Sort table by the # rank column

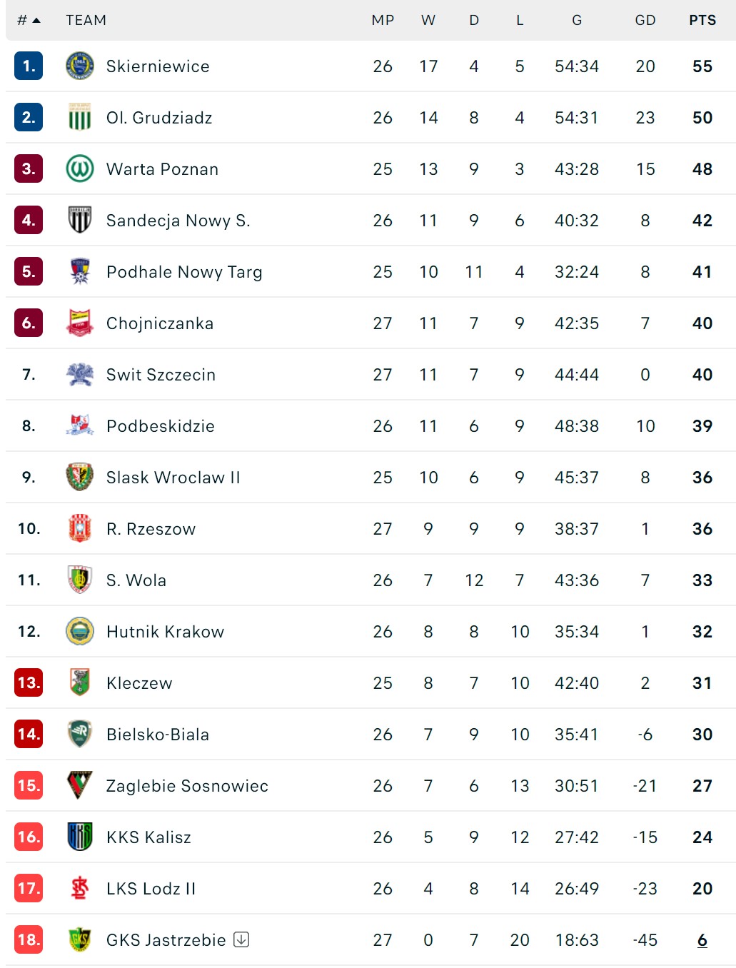[x=29, y=21]
